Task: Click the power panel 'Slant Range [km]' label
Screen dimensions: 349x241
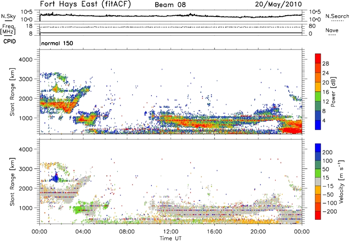Action: tap(12, 92)
